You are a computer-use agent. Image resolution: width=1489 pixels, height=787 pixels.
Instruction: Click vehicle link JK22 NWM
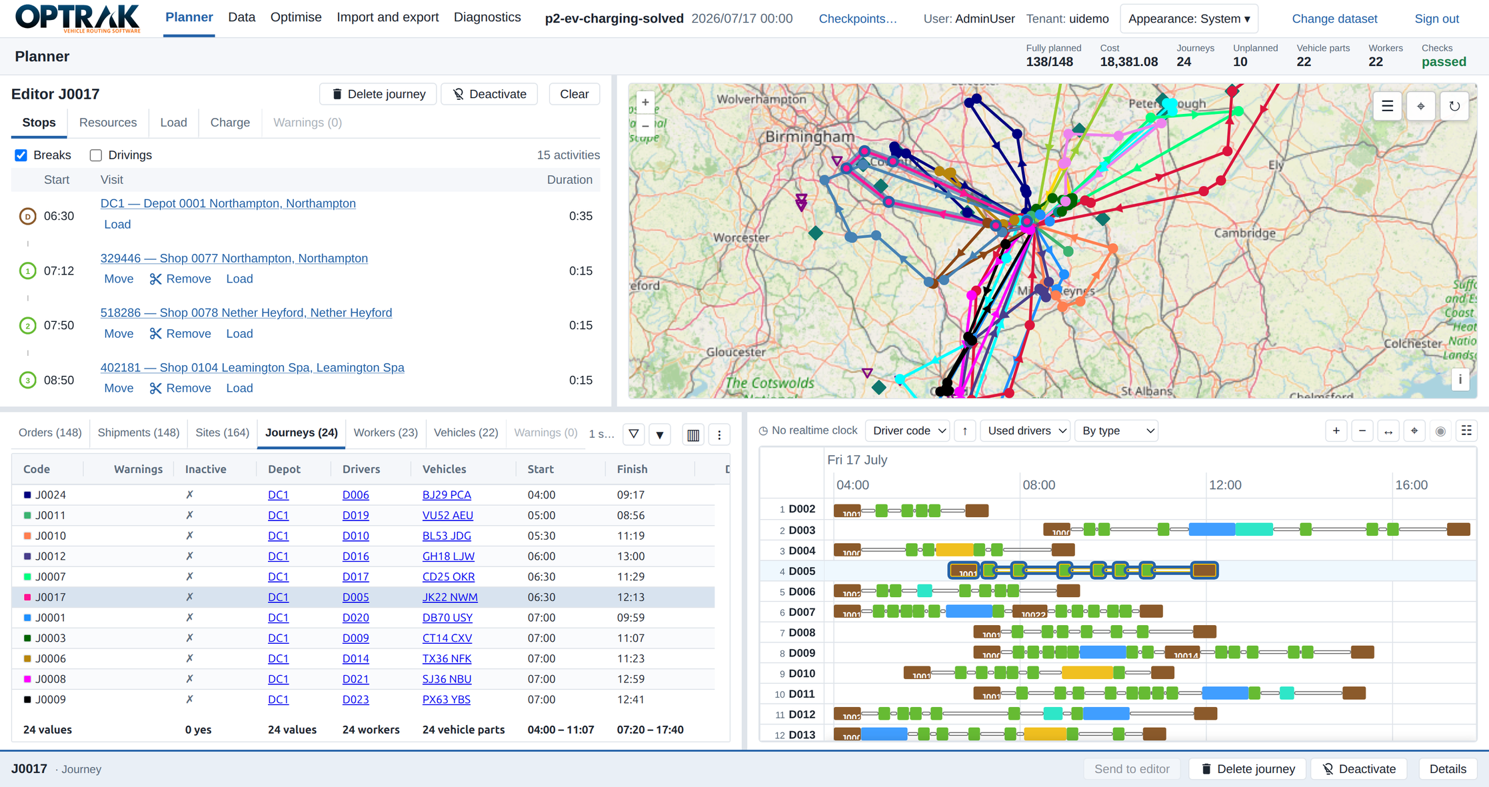450,597
